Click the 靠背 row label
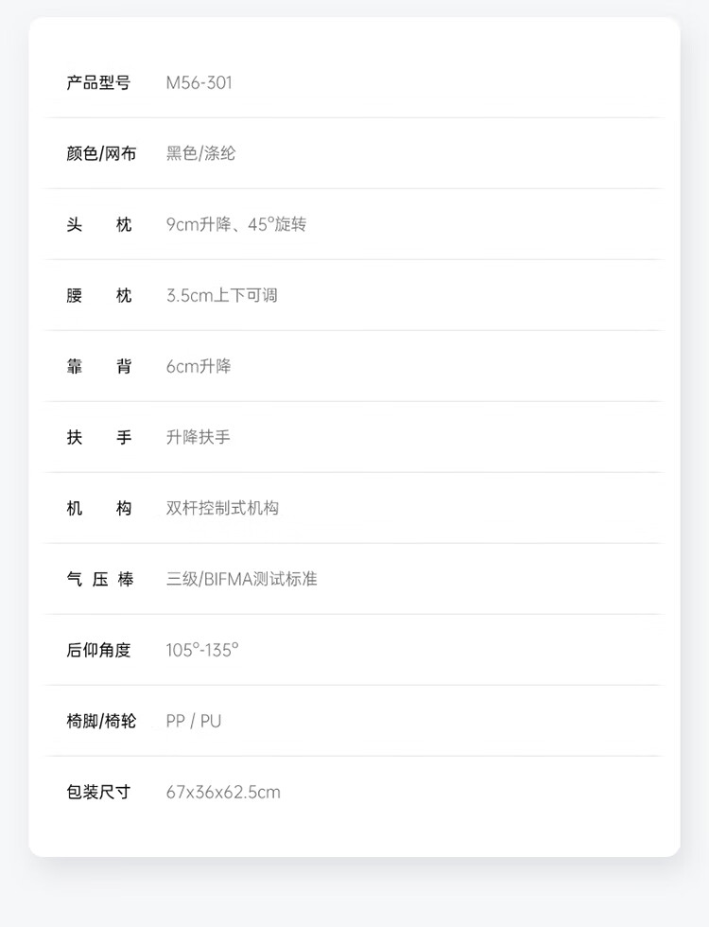The width and height of the screenshot is (709, 927). click(x=98, y=366)
